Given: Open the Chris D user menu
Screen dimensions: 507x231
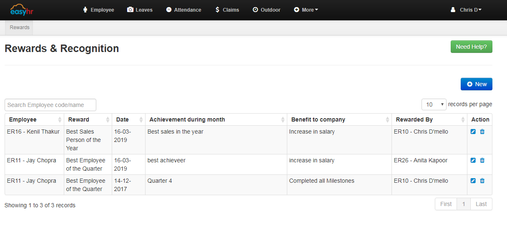Looking at the screenshot, I should click(466, 10).
